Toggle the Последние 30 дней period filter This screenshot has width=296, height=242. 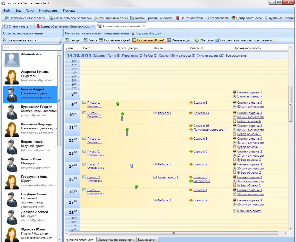148,40
